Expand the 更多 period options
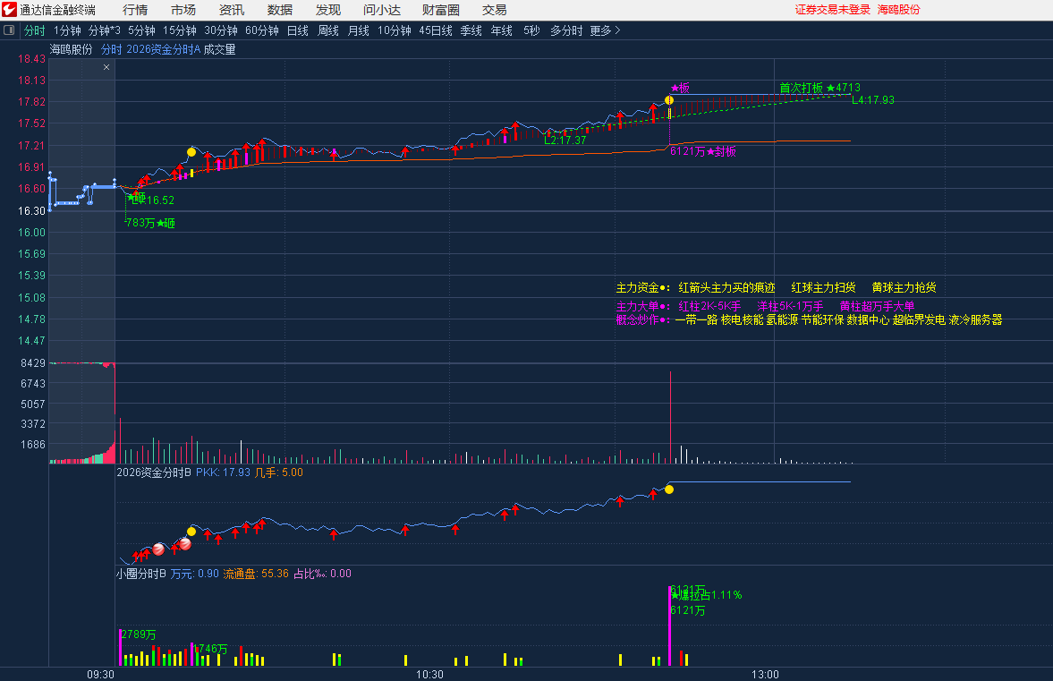Image resolution: width=1053 pixels, height=681 pixels. (x=605, y=30)
